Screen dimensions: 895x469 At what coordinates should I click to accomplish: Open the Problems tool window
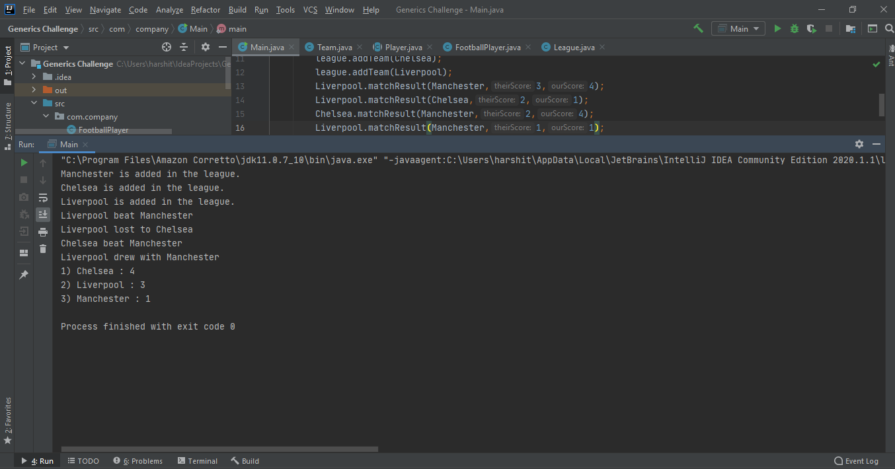click(x=137, y=461)
